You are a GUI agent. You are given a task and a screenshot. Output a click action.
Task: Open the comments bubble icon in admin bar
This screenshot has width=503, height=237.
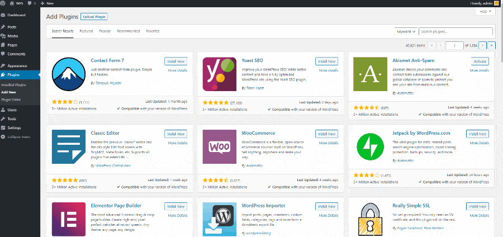[30, 3]
